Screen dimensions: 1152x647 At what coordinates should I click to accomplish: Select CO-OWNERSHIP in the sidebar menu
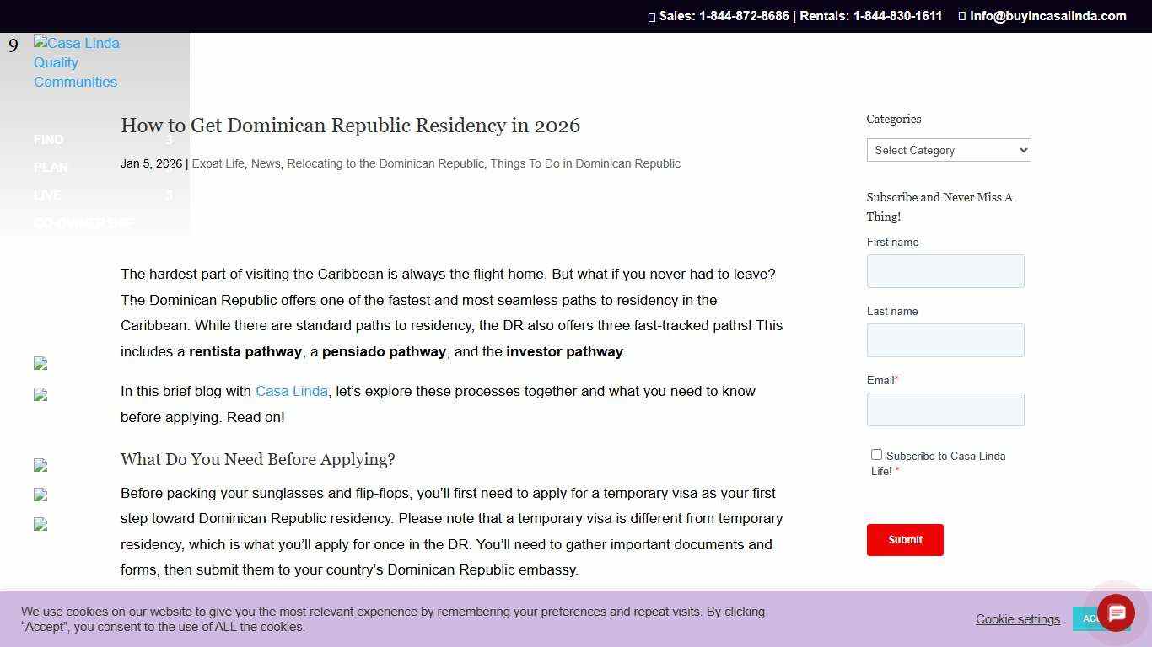(x=83, y=223)
